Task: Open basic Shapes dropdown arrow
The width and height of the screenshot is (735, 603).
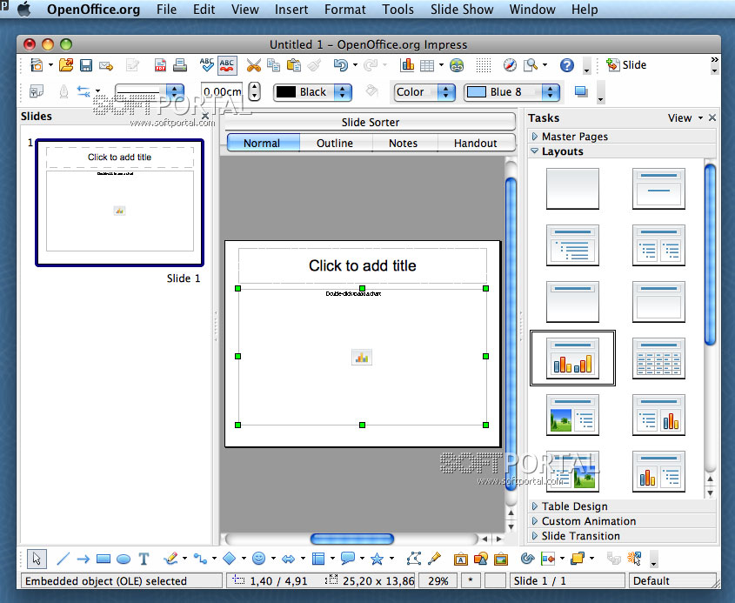Action: [244, 559]
